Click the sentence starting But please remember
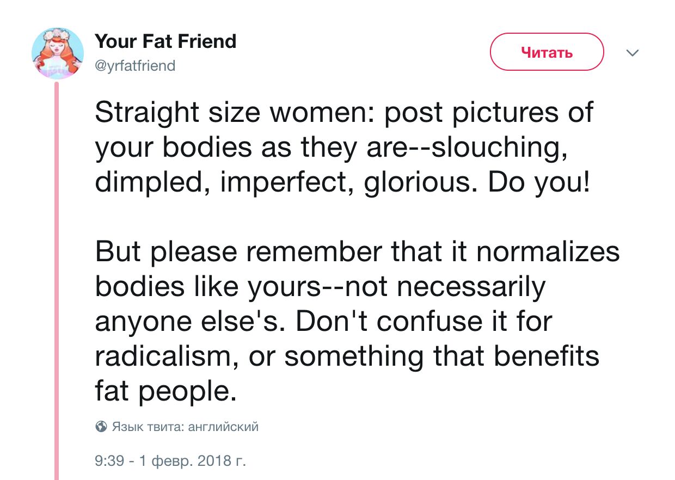The image size is (675, 480). tap(357, 252)
